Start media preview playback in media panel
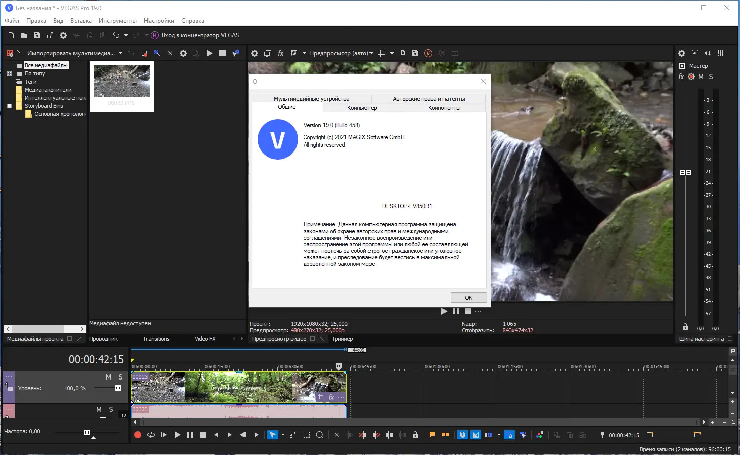The width and height of the screenshot is (740, 455). pyautogui.click(x=209, y=53)
